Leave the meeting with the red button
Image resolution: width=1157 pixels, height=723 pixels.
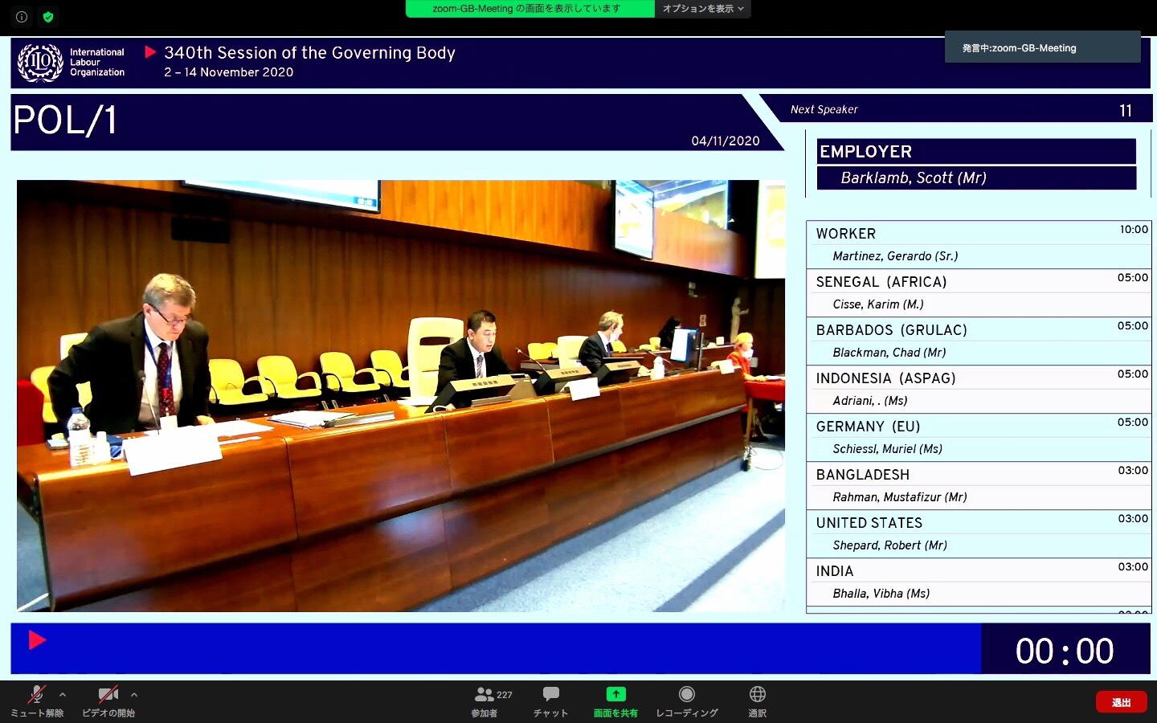1121,702
